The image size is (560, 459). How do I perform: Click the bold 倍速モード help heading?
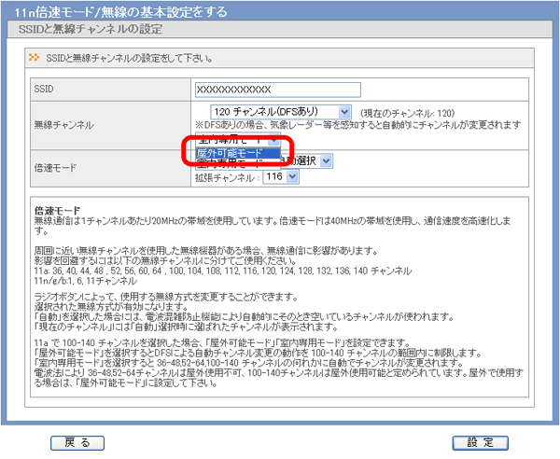click(x=56, y=211)
